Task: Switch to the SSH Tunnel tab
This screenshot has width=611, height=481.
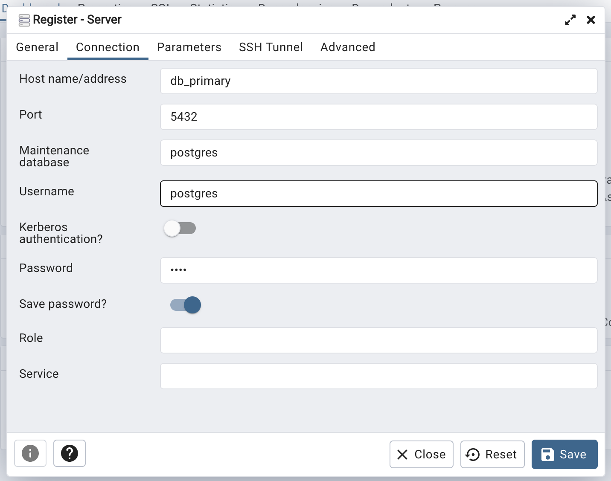Action: pos(271,47)
